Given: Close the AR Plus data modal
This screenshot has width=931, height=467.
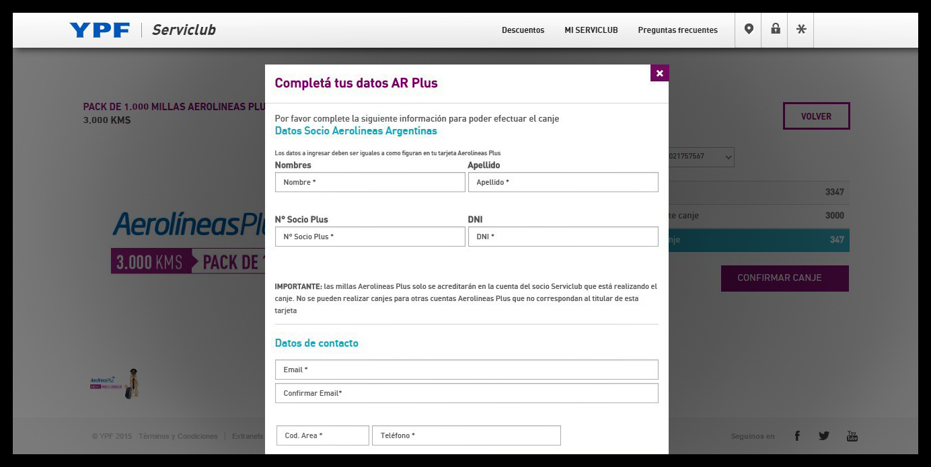Looking at the screenshot, I should click(x=659, y=73).
